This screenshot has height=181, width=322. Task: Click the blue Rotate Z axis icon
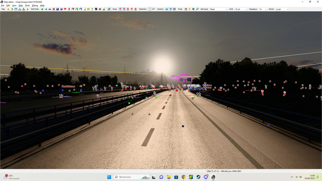pos(81,9)
